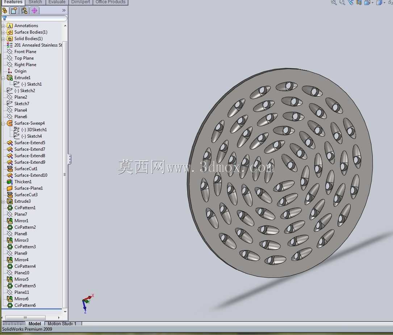Open the PropertyManager tab icon
Screen dimensions: 393x335
(x=14, y=10)
